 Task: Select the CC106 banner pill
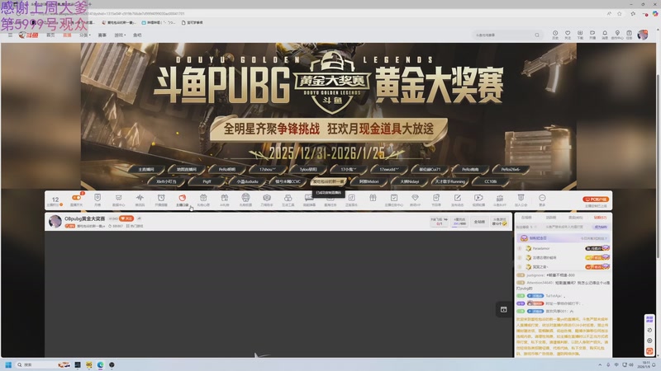[490, 181]
